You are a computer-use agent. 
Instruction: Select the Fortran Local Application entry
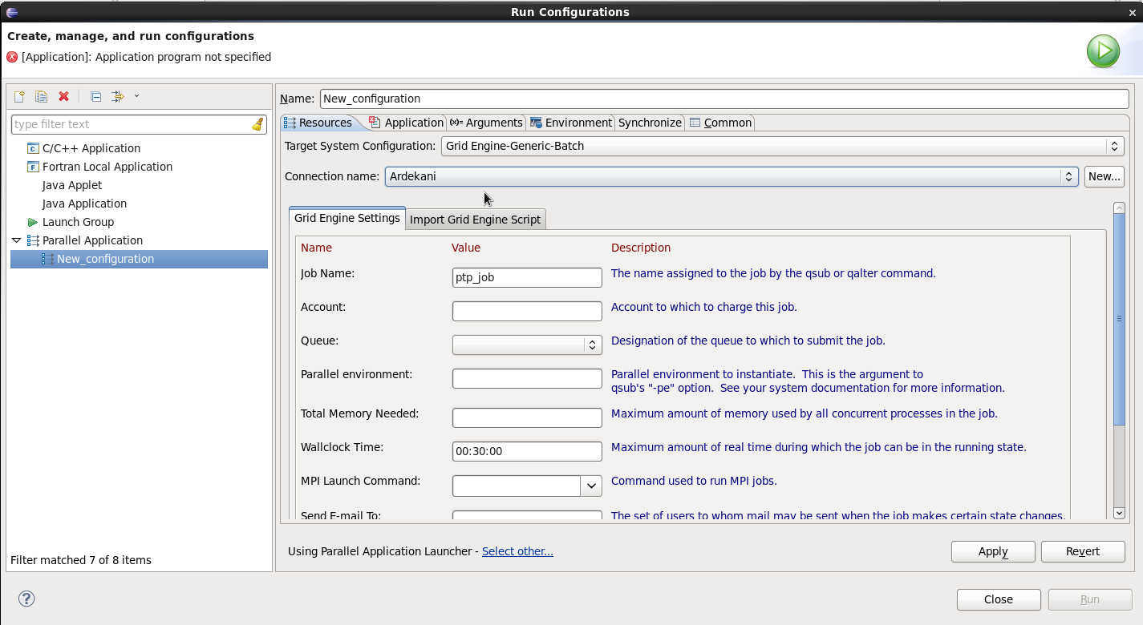[107, 167]
